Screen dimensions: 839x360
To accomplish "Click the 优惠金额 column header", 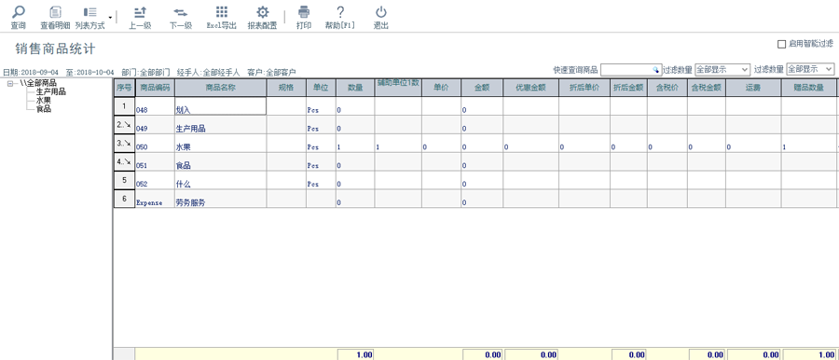I will click(530, 88).
